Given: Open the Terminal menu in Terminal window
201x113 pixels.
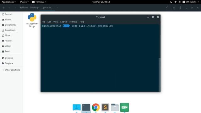Looking at the screenshot, I should (73, 22).
